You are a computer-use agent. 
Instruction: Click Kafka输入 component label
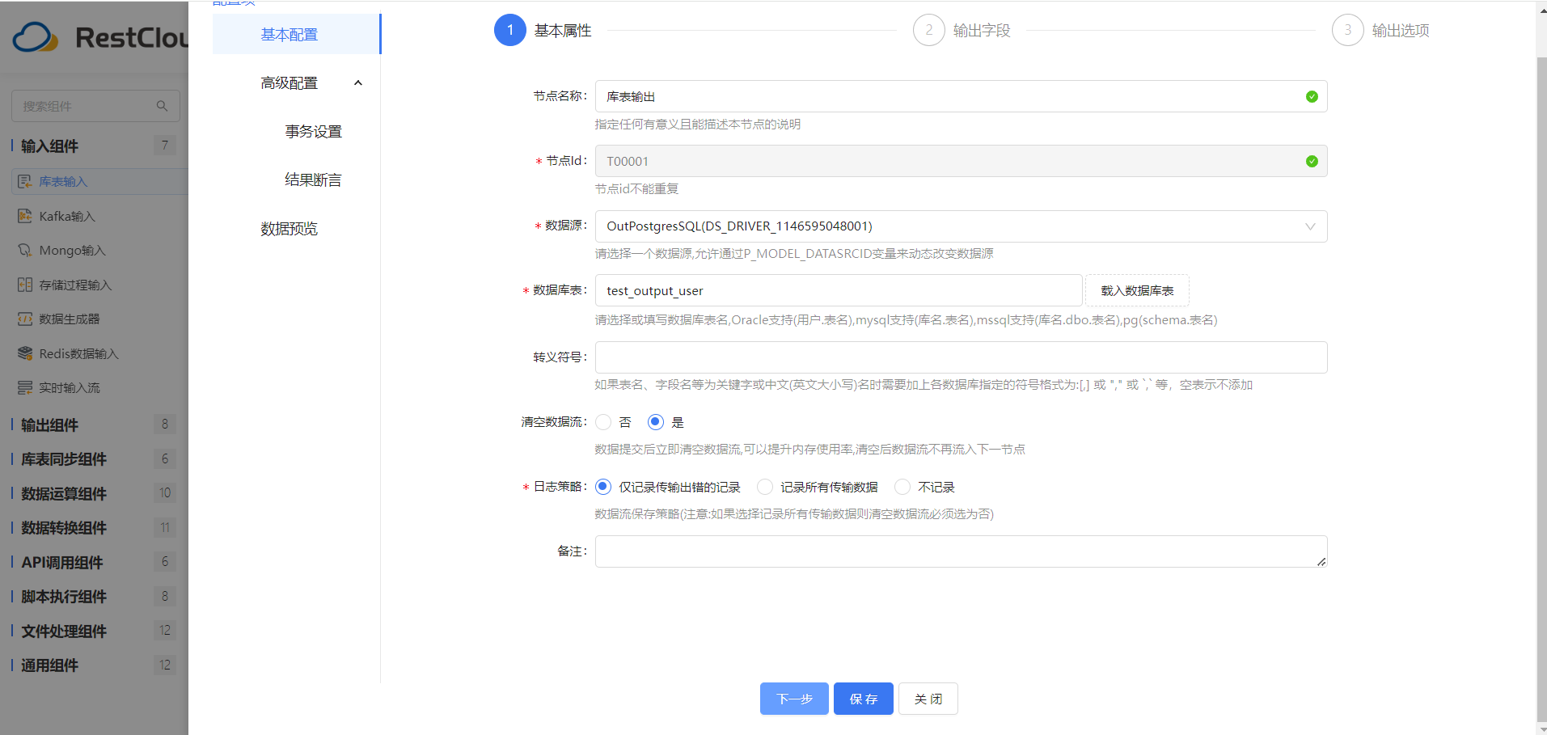67,216
